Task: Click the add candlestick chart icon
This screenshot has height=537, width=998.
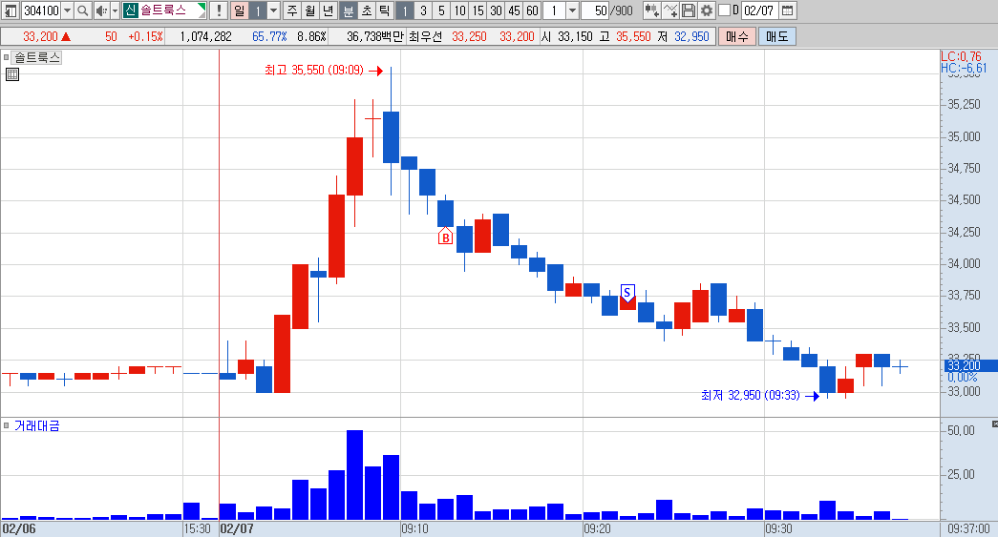Action: [x=651, y=10]
